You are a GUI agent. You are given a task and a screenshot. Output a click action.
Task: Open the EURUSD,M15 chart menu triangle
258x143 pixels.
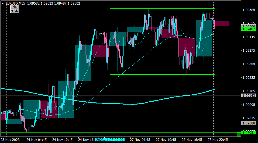click(x=3, y=3)
